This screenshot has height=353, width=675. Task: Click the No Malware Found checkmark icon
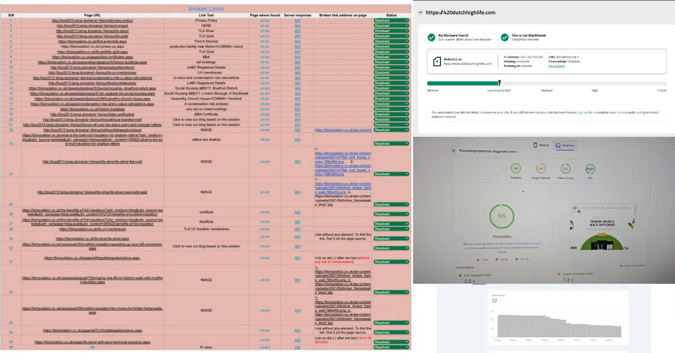click(x=431, y=37)
